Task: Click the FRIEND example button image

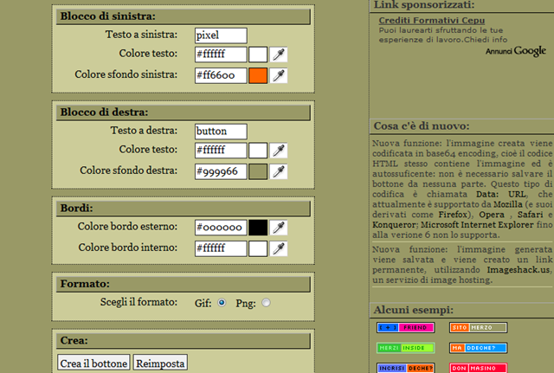Action: click(x=406, y=327)
